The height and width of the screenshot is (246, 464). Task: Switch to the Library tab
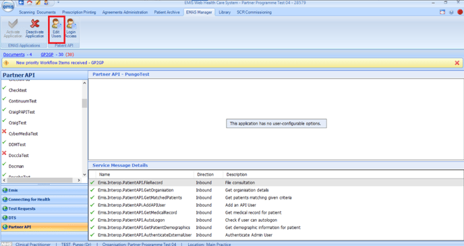pos(225,12)
